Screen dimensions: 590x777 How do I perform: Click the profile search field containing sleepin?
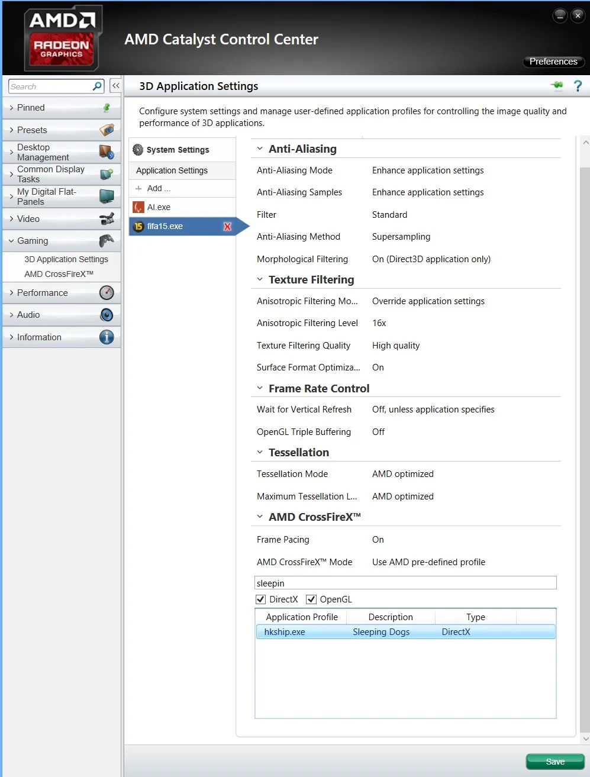point(405,583)
